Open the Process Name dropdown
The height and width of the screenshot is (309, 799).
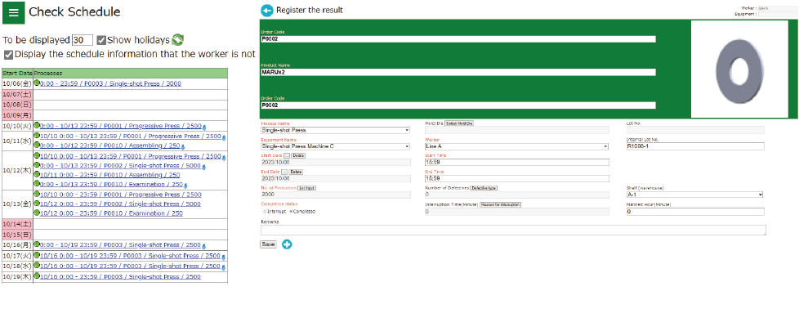(335, 130)
